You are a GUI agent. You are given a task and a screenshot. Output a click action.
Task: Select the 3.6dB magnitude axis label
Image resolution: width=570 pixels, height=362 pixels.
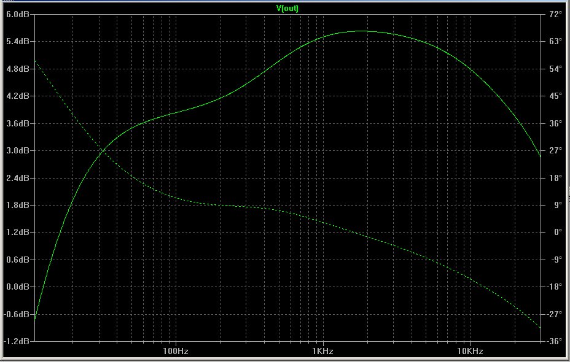coord(17,123)
